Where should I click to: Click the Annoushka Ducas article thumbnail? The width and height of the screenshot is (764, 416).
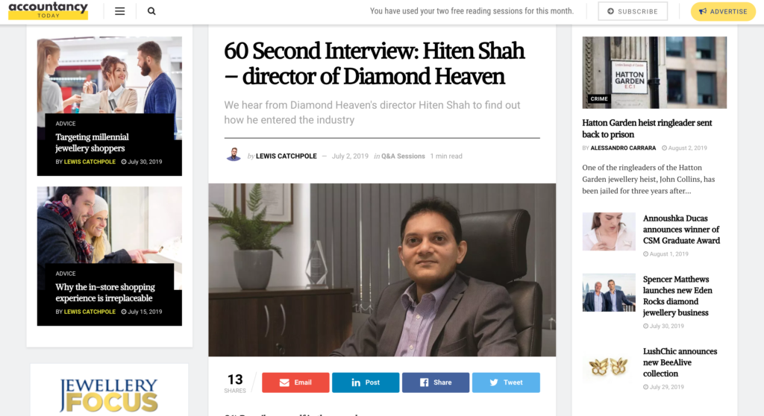coord(609,231)
